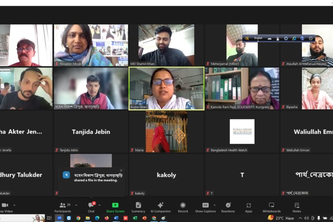Select Meherjamal (Milon) video tile
This screenshot has width=333, height=222.
[242, 45]
